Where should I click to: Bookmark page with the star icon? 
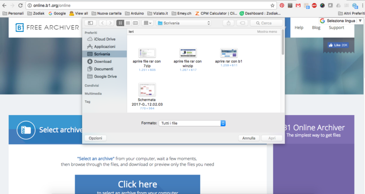coord(272,5)
